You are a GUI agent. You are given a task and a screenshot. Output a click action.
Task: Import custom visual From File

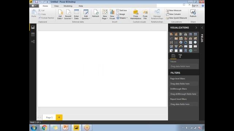click(145, 15)
